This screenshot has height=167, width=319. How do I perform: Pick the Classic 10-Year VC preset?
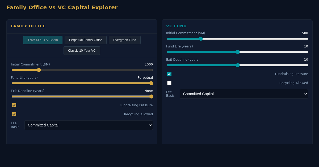[x=82, y=51]
